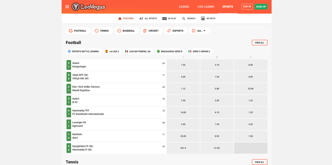The width and height of the screenshot is (332, 165).
Task: Switch to the Live Casino tab
Action: pos(206,7)
